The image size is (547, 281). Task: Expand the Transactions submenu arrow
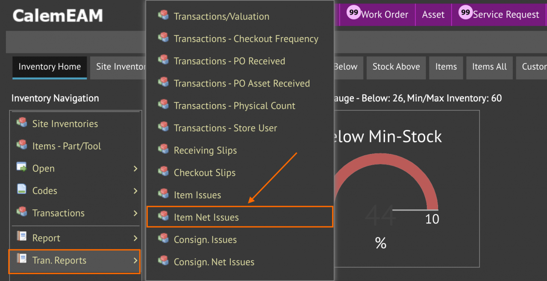pos(135,213)
